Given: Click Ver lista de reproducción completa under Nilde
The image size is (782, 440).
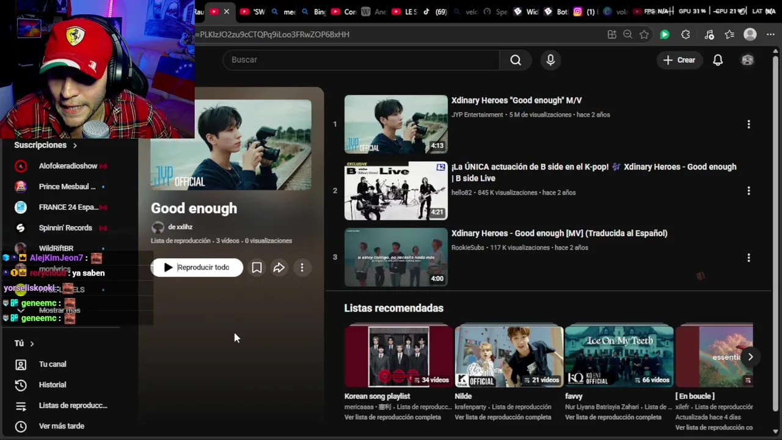Looking at the screenshot, I should [503, 417].
